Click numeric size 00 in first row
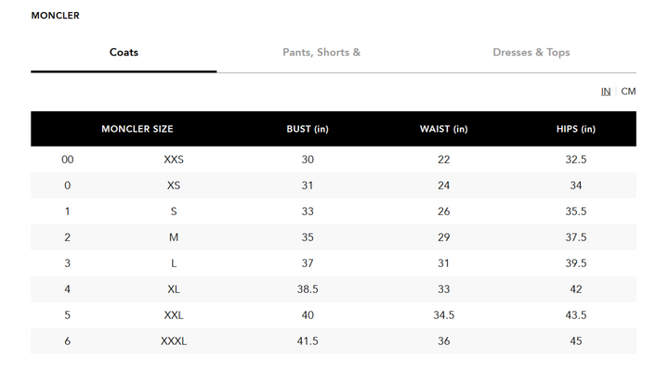The width and height of the screenshot is (669, 384). pyautogui.click(x=68, y=160)
